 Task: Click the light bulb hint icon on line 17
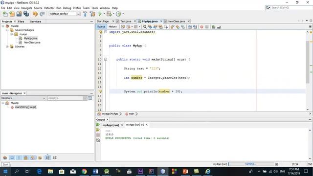click(101, 91)
